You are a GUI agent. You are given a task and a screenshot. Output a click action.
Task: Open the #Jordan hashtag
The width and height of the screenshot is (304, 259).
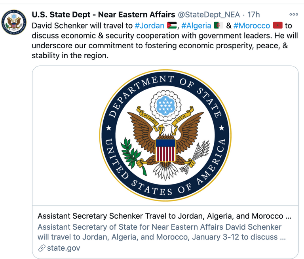[149, 26]
